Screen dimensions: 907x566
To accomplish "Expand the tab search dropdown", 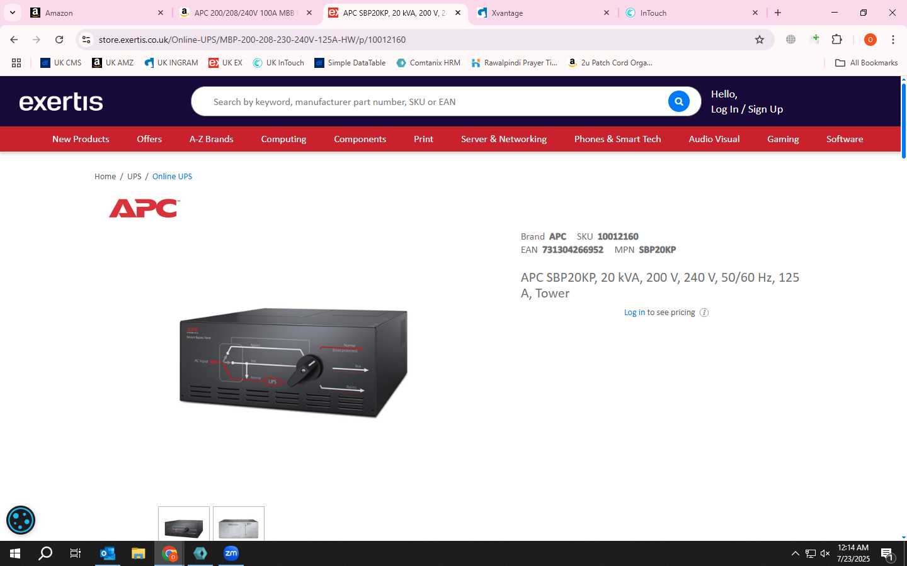I will click(x=12, y=13).
